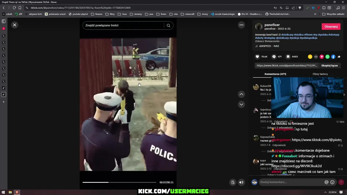
Task: Switch to the 'Filmy twórcy' tab
Action: coord(320,74)
